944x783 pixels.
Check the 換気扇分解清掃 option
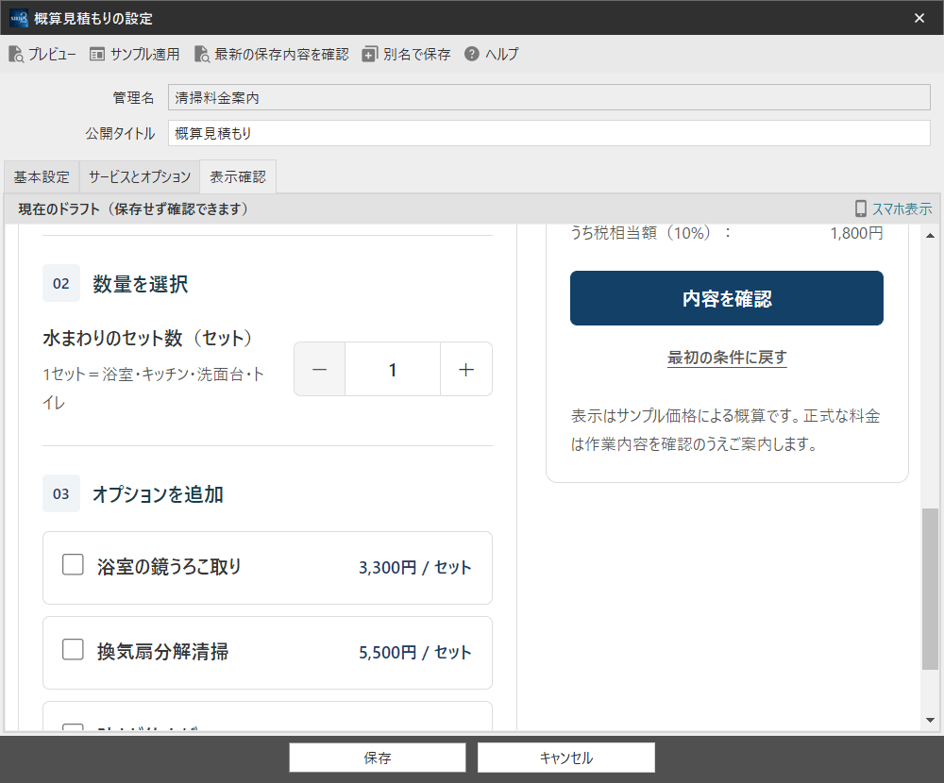(73, 649)
